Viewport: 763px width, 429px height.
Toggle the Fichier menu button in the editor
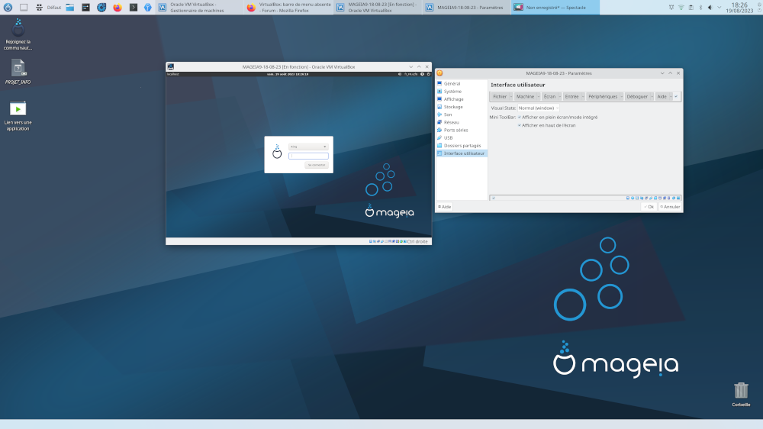(500, 96)
